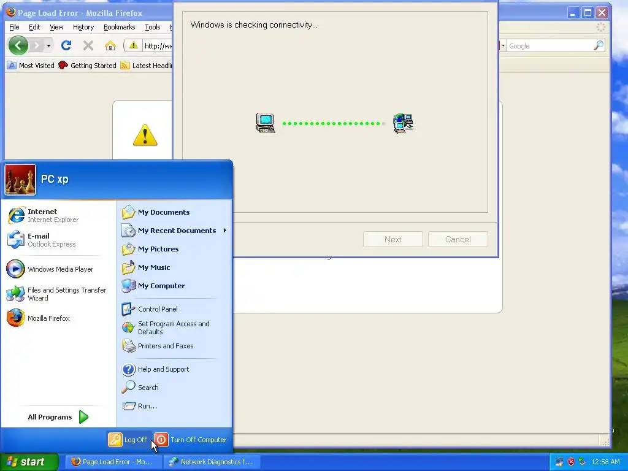
Task: Open the Run... dialog
Action: click(x=175, y=406)
